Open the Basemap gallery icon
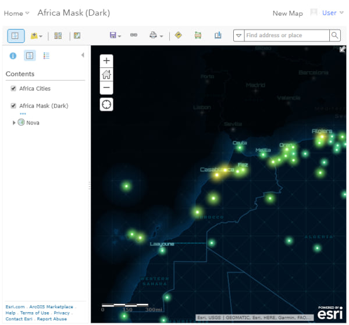Image resolution: width=349 pixels, height=325 pixels. [x=58, y=35]
